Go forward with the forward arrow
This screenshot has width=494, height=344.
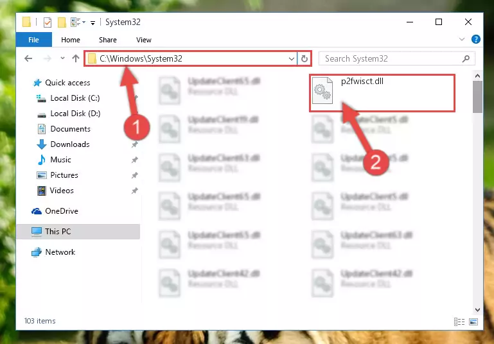coord(48,58)
